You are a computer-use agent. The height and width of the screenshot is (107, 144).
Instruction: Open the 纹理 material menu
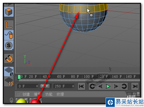[60, 94]
